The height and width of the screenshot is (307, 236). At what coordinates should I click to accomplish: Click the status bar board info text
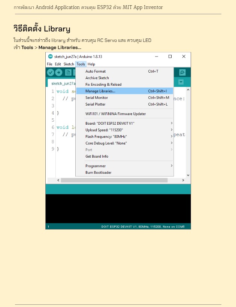point(143,227)
